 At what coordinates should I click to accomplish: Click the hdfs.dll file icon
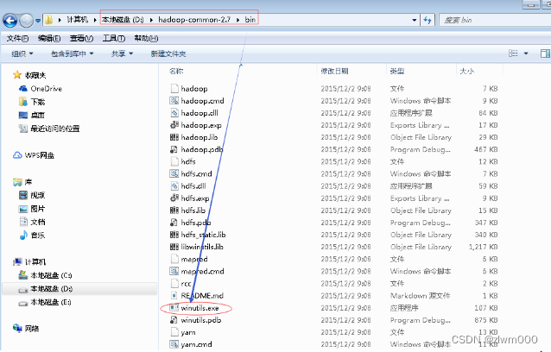coord(174,186)
